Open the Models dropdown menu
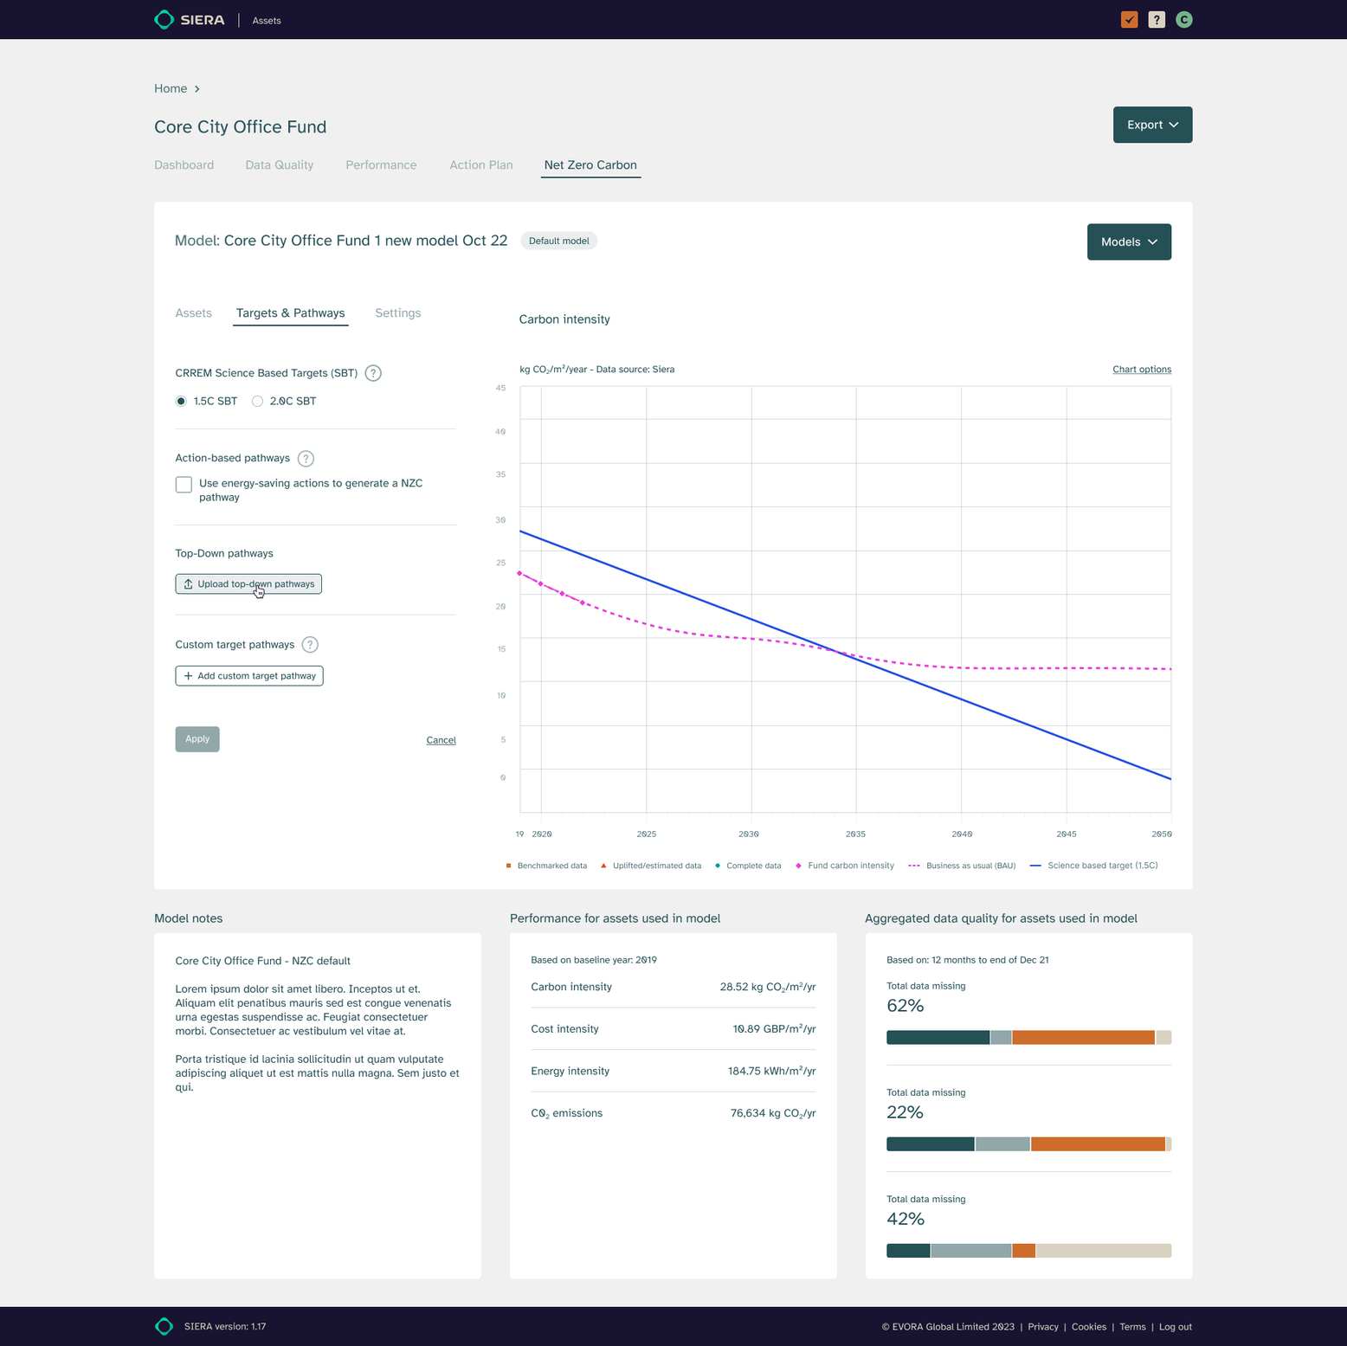Viewport: 1347px width, 1346px height. pyautogui.click(x=1129, y=242)
